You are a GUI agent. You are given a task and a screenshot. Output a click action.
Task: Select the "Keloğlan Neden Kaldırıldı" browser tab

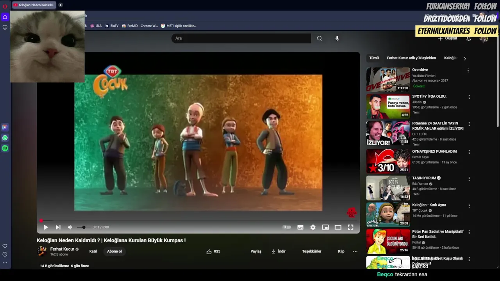pyautogui.click(x=34, y=5)
